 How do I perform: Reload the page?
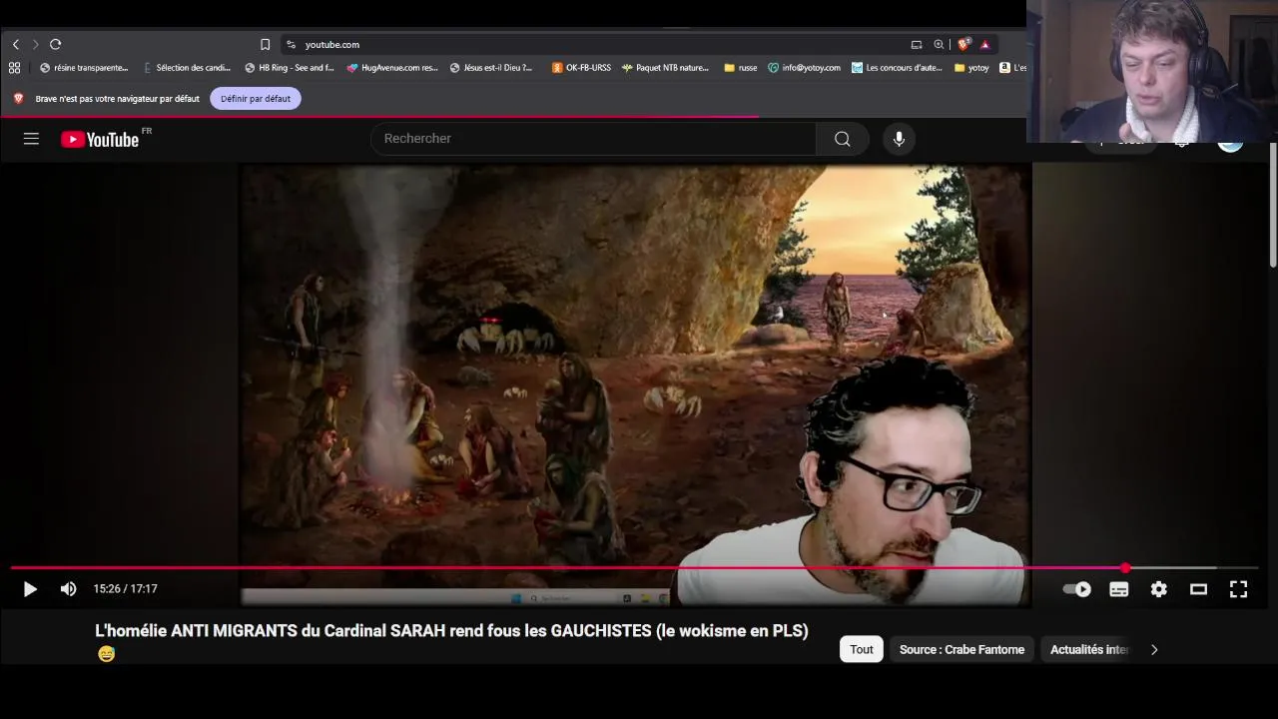pos(56,44)
